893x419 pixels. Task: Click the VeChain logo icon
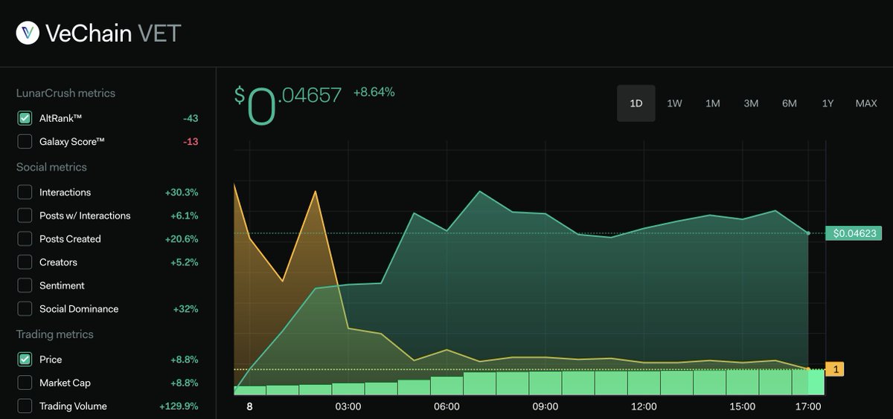[28, 33]
